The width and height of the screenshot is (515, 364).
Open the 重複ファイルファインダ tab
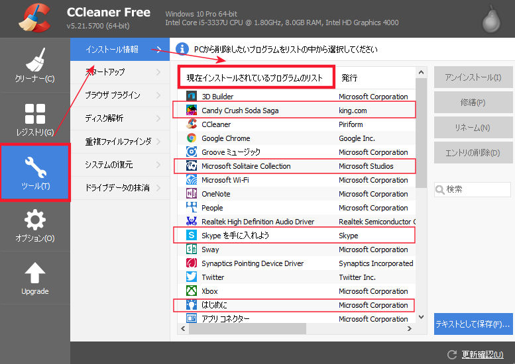pyautogui.click(x=120, y=142)
